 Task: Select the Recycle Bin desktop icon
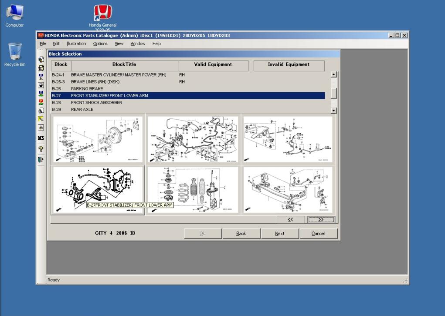pyautogui.click(x=15, y=55)
